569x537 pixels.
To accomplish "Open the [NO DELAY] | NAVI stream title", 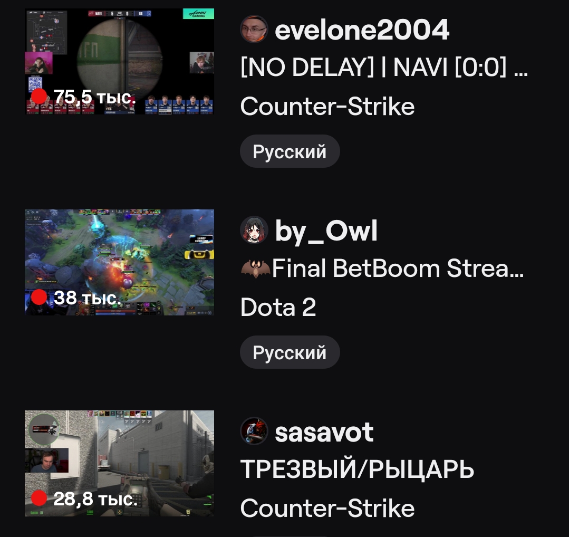I will pos(384,67).
